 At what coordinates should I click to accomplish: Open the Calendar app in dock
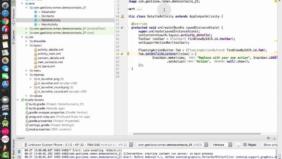click(5, 37)
